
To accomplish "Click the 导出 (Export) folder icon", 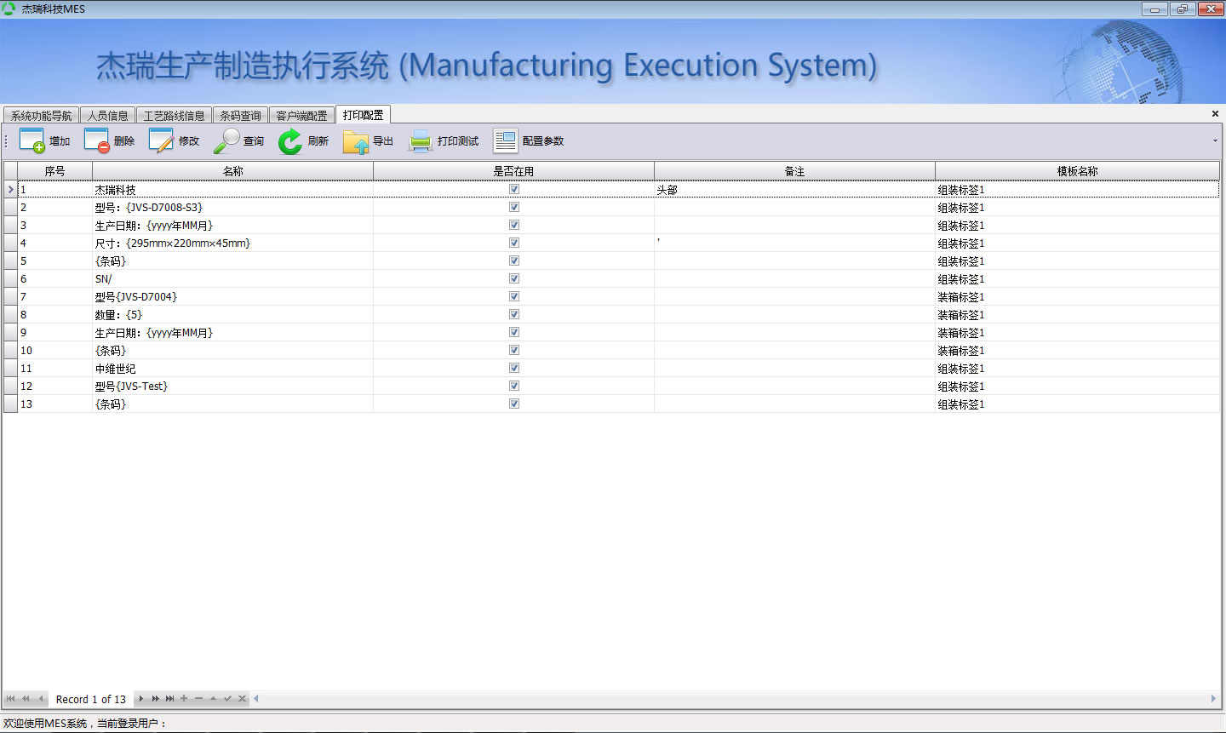I will click(355, 140).
